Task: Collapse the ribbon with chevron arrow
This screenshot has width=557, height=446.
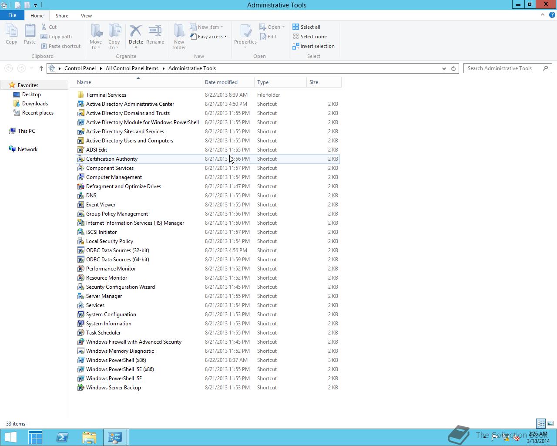Action: click(x=543, y=15)
